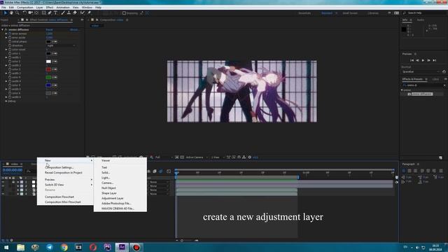
Task: Collapse the effect category in Effects & Presets
Action: click(402, 90)
